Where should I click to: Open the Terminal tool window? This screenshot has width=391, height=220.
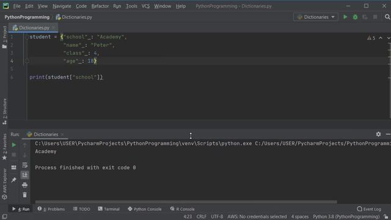point(109,209)
